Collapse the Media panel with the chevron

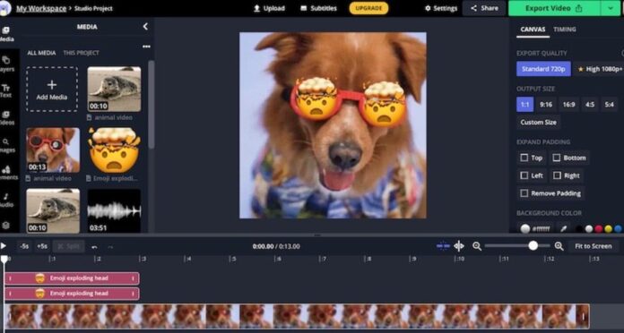pos(145,27)
